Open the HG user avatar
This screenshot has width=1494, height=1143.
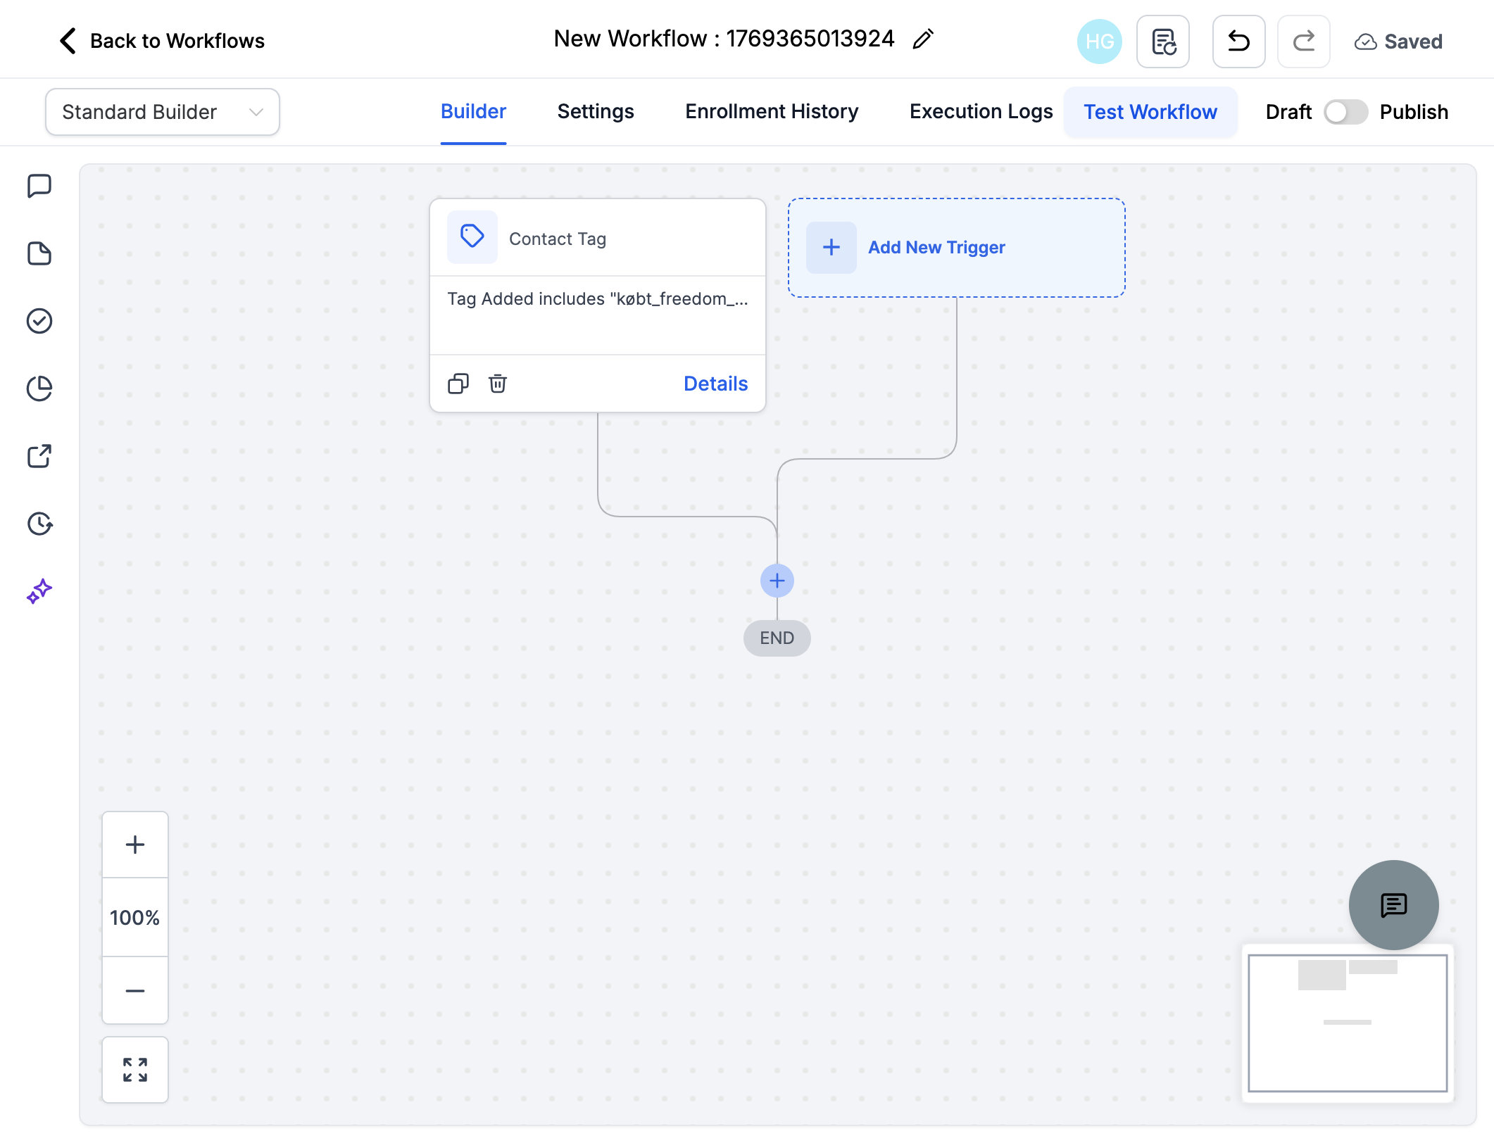[x=1099, y=42]
